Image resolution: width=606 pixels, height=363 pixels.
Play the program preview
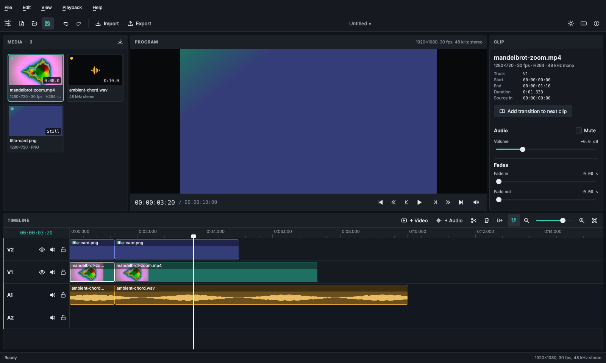[x=419, y=202]
